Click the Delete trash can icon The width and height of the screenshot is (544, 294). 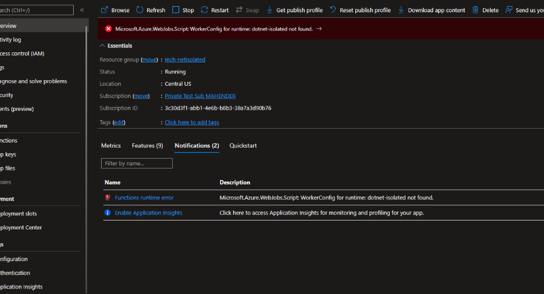click(475, 9)
